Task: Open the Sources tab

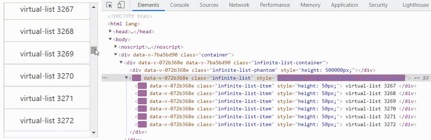Action: click(x=209, y=5)
